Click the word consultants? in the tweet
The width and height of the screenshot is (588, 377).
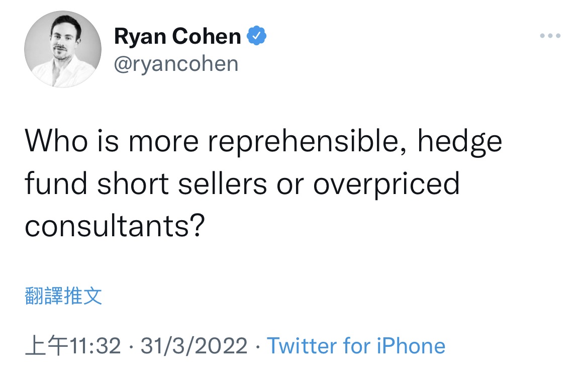[115, 226]
